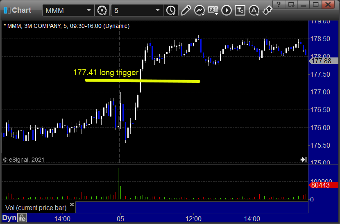The height and width of the screenshot is (224, 340).
Task: Click the detach window icon in title bar
Action: pos(291,5)
